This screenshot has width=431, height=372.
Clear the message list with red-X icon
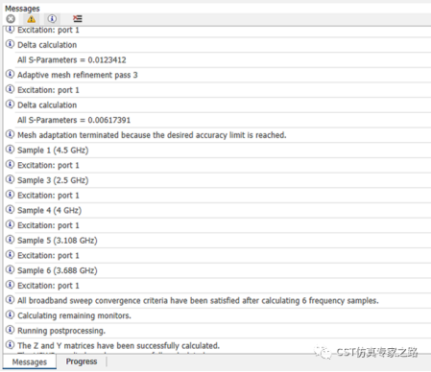click(x=78, y=19)
